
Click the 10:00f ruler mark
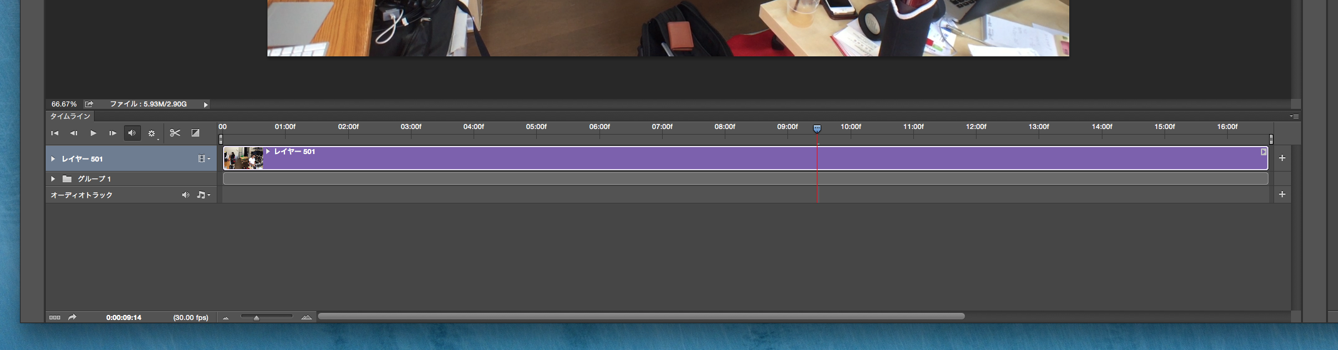[x=851, y=126]
